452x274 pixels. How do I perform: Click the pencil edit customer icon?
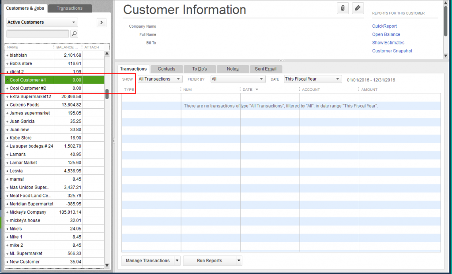click(358, 8)
